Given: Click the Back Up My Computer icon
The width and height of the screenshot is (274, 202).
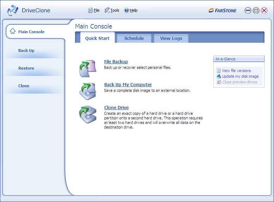Looking at the screenshot, I should [x=87, y=91].
